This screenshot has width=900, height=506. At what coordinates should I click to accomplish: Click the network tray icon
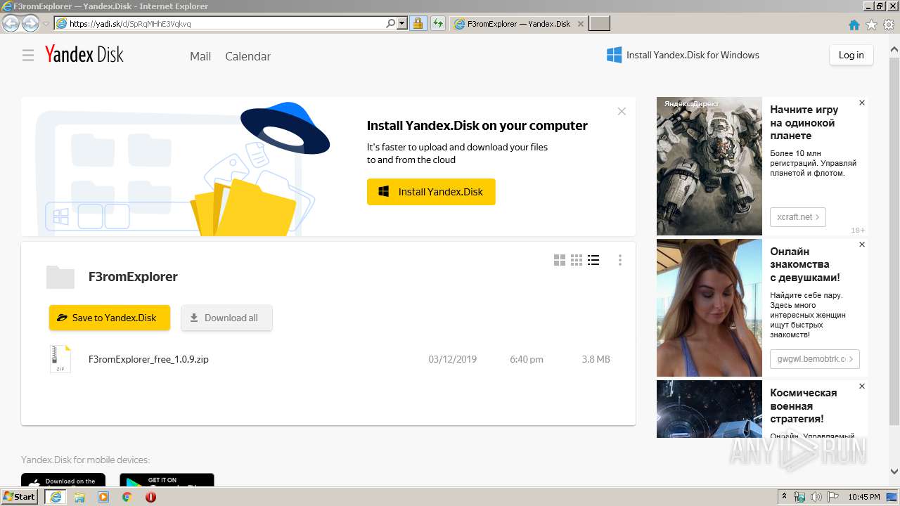pos(799,497)
